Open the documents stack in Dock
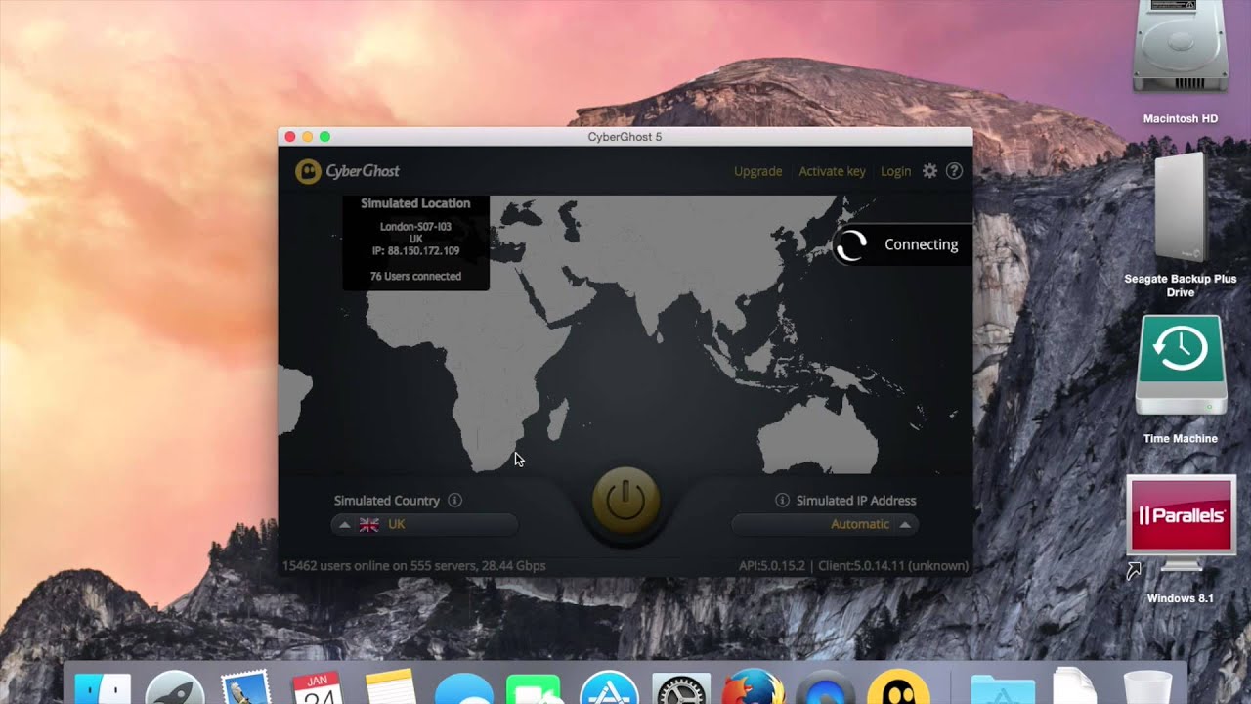This screenshot has height=704, width=1251. click(x=1074, y=686)
